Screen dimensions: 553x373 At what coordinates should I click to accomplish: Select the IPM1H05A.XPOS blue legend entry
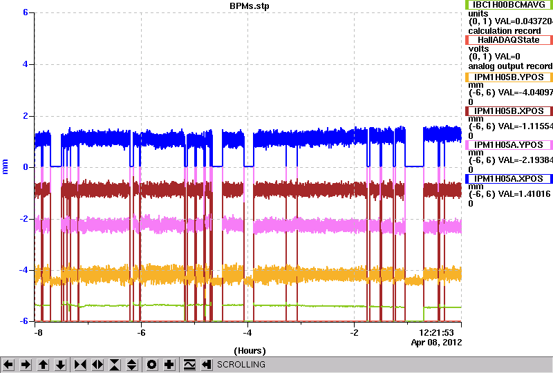[x=509, y=179]
